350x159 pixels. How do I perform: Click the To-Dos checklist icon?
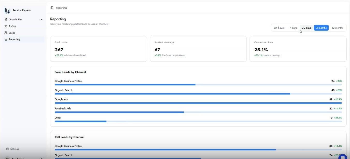tap(6, 26)
